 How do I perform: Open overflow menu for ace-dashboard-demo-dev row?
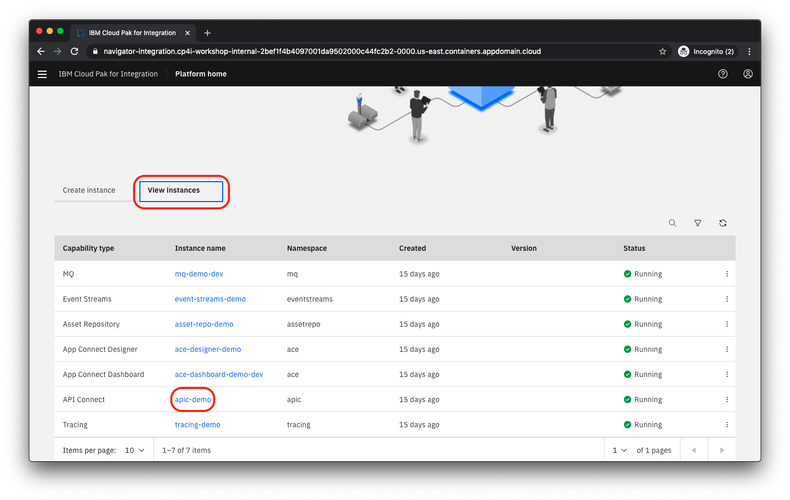coord(727,374)
